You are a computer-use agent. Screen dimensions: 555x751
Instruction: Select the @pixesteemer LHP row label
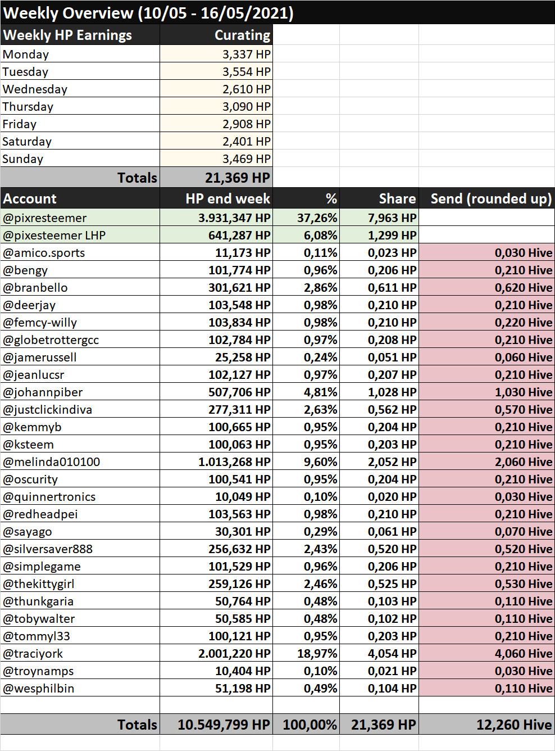pos(80,235)
